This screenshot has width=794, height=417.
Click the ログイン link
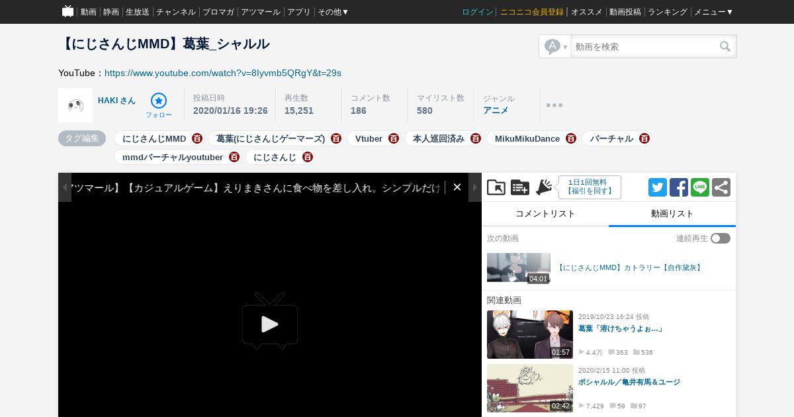(x=478, y=12)
